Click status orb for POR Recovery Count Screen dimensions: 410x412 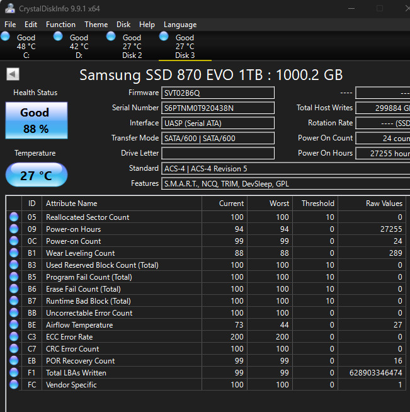pos(14,360)
